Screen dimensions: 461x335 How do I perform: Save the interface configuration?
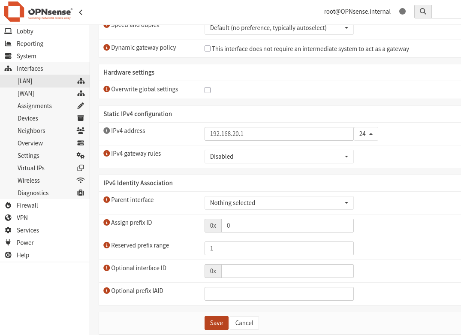point(217,323)
